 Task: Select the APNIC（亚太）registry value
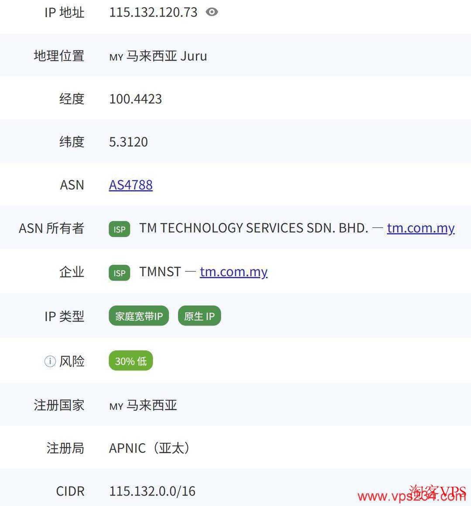pos(149,448)
